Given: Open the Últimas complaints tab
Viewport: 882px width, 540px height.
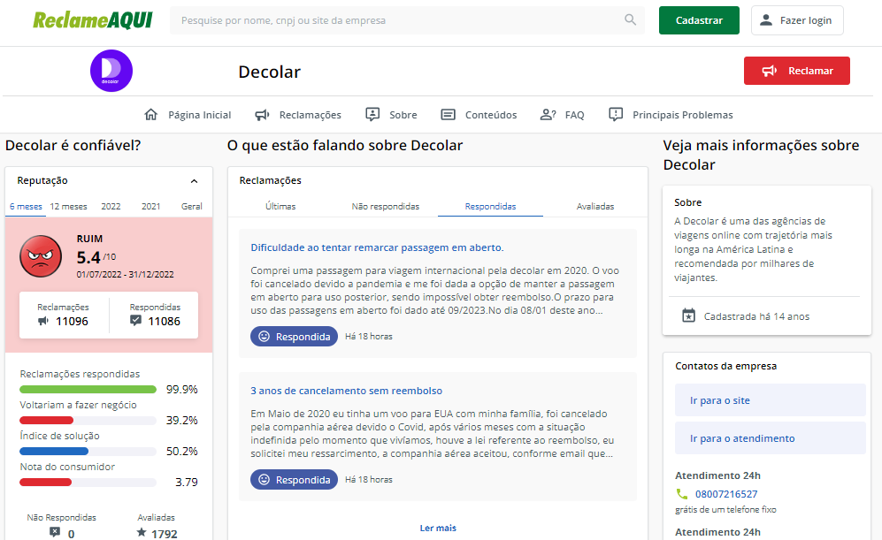Looking at the screenshot, I should click(x=280, y=206).
